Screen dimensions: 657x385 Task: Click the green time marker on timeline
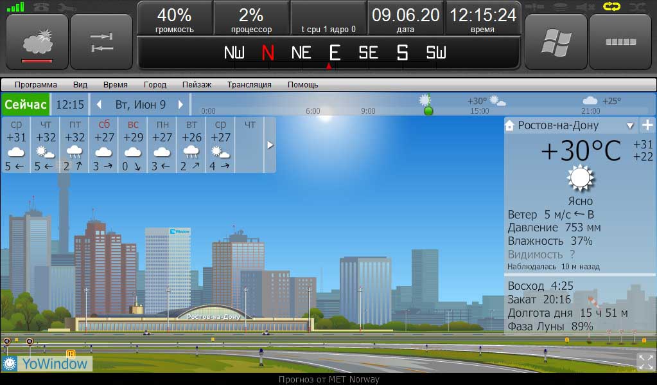(428, 111)
